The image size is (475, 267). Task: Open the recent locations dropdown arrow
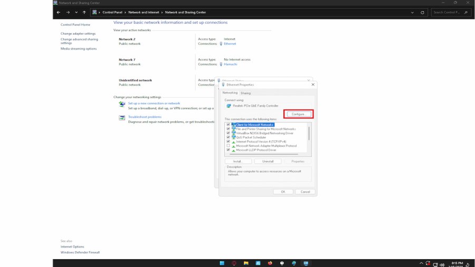[x=76, y=12]
